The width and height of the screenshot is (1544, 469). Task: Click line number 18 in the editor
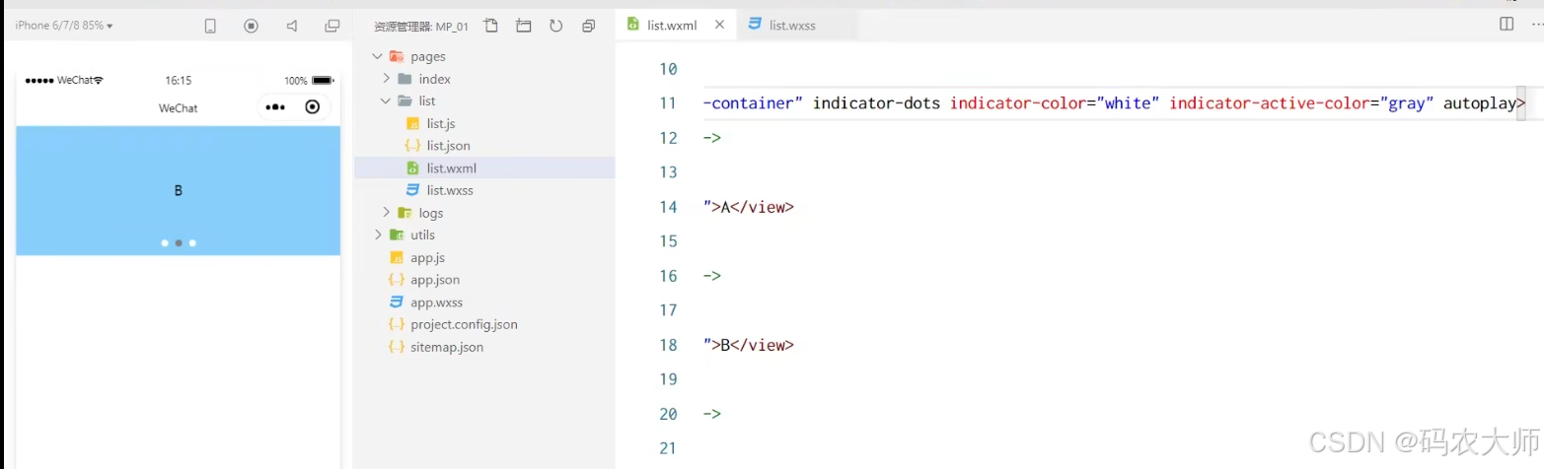pos(668,345)
